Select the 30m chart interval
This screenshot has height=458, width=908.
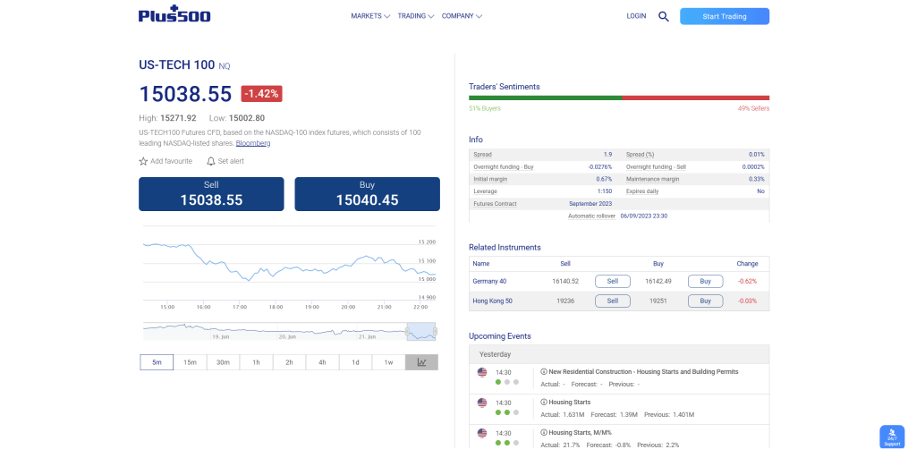coord(223,362)
